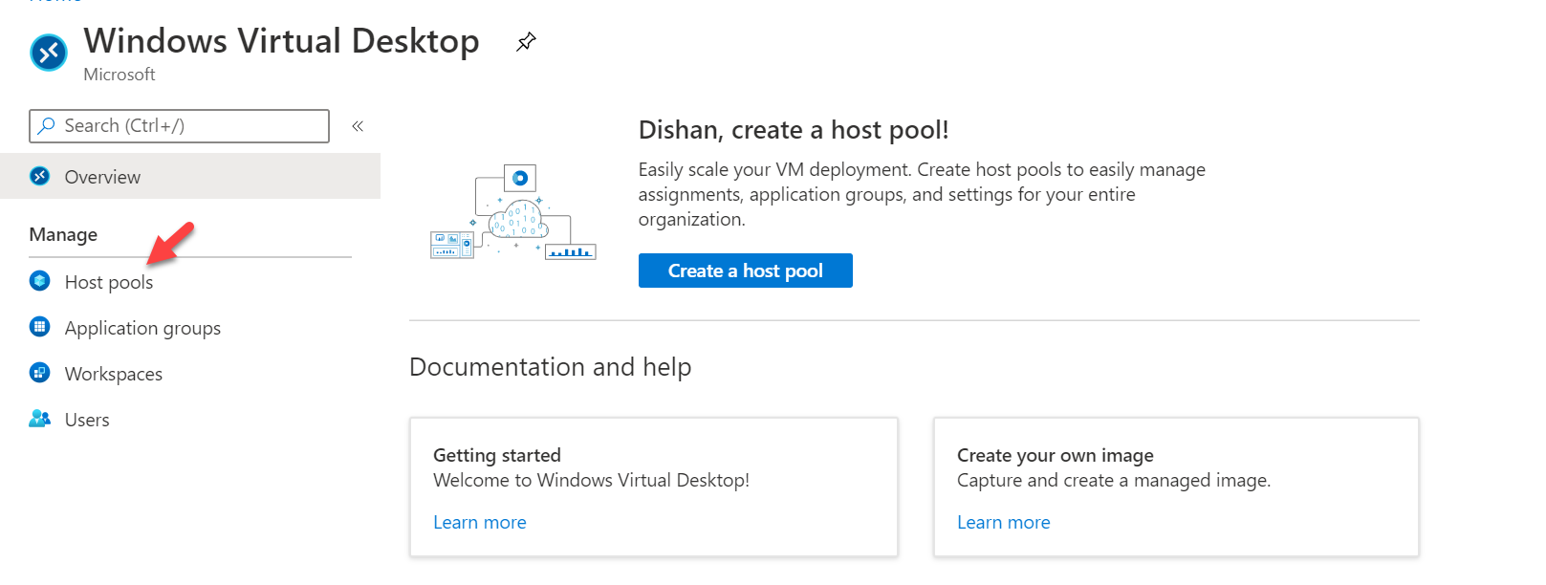Click the Host pools icon
Image resolution: width=1546 pixels, height=585 pixels.
tap(40, 281)
